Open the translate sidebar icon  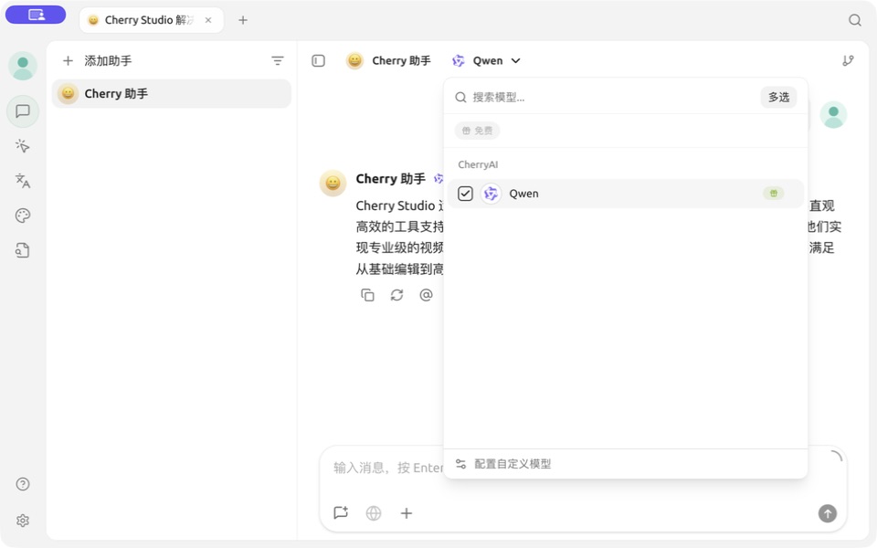(x=23, y=181)
